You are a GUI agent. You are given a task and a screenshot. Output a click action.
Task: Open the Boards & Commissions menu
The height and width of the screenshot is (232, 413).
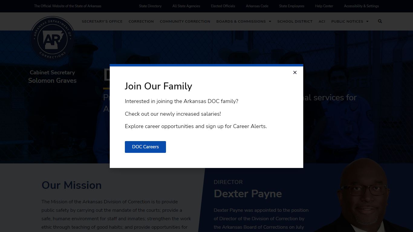(x=241, y=21)
